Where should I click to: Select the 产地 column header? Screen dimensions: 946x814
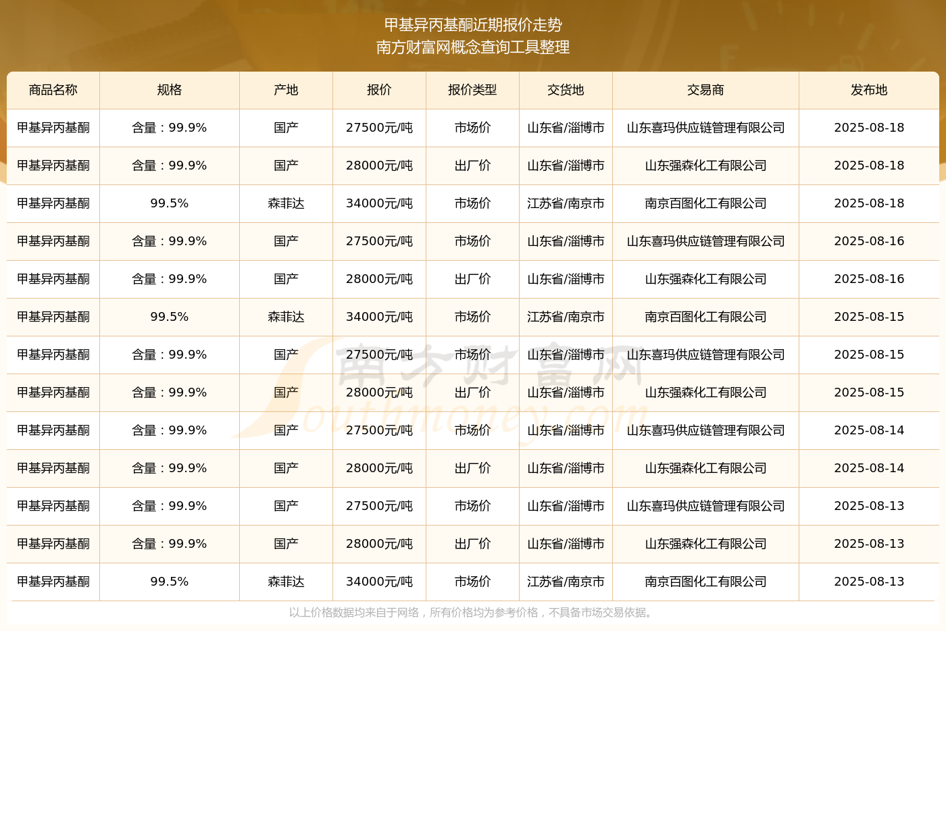click(x=287, y=90)
